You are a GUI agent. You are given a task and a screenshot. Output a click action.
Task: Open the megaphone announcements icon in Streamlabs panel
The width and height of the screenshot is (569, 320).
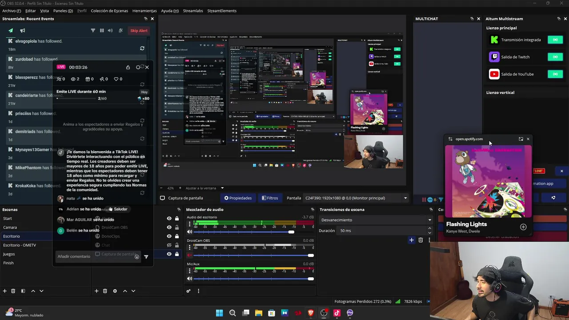coord(22,31)
